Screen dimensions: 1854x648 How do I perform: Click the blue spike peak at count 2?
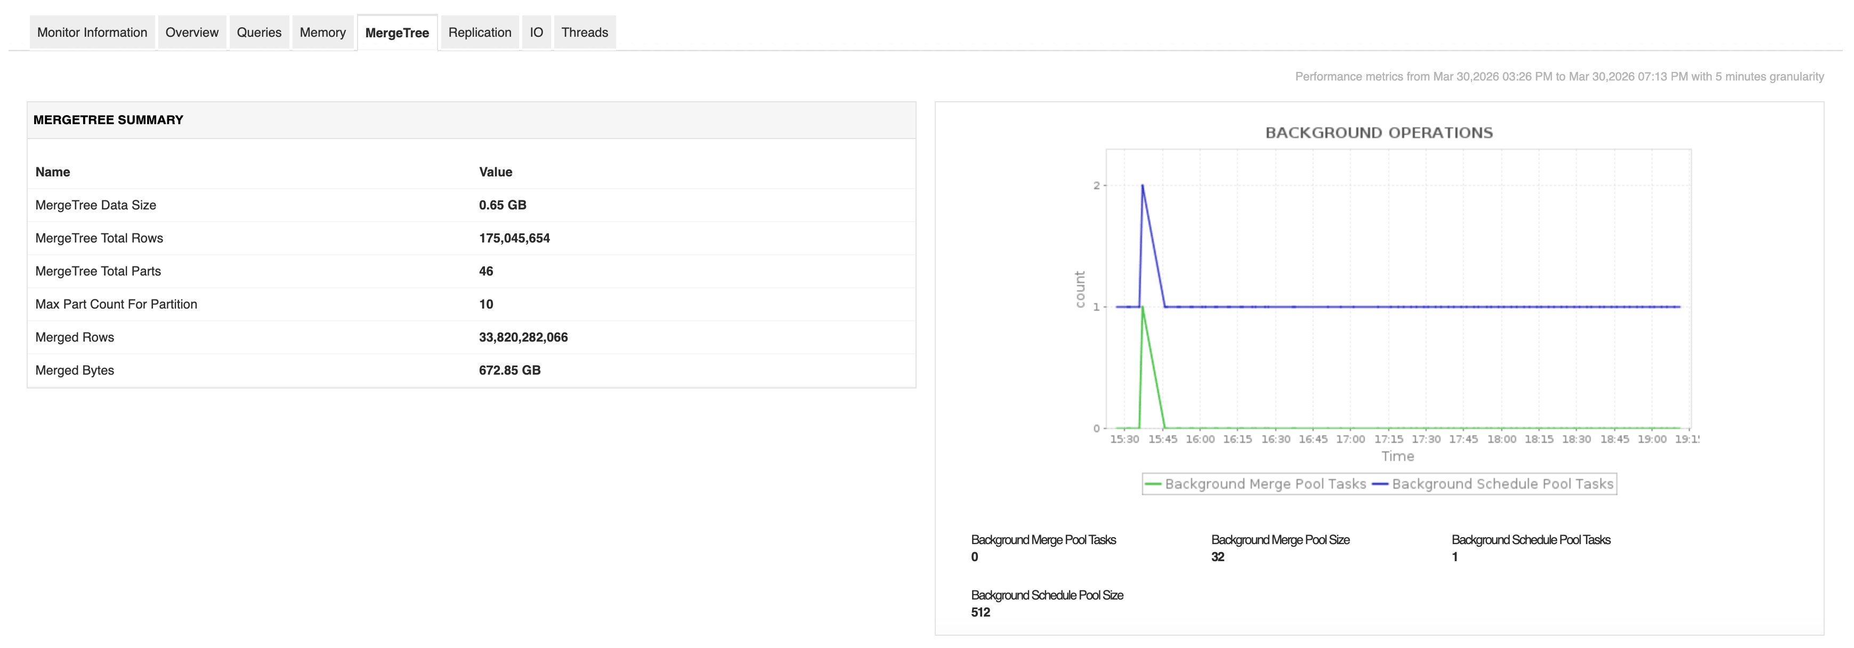coord(1142,186)
